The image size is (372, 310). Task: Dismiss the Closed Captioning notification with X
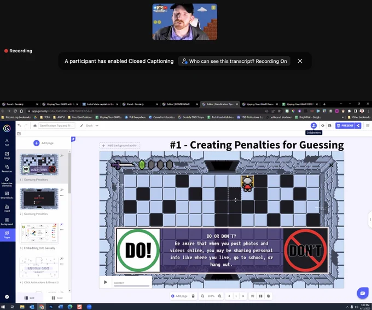(300, 61)
